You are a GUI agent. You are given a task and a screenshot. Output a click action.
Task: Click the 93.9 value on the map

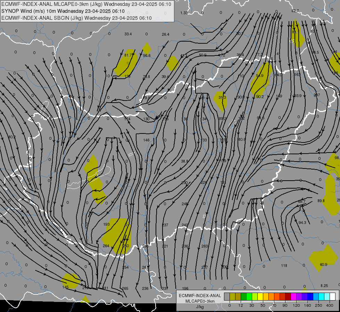coord(298,96)
